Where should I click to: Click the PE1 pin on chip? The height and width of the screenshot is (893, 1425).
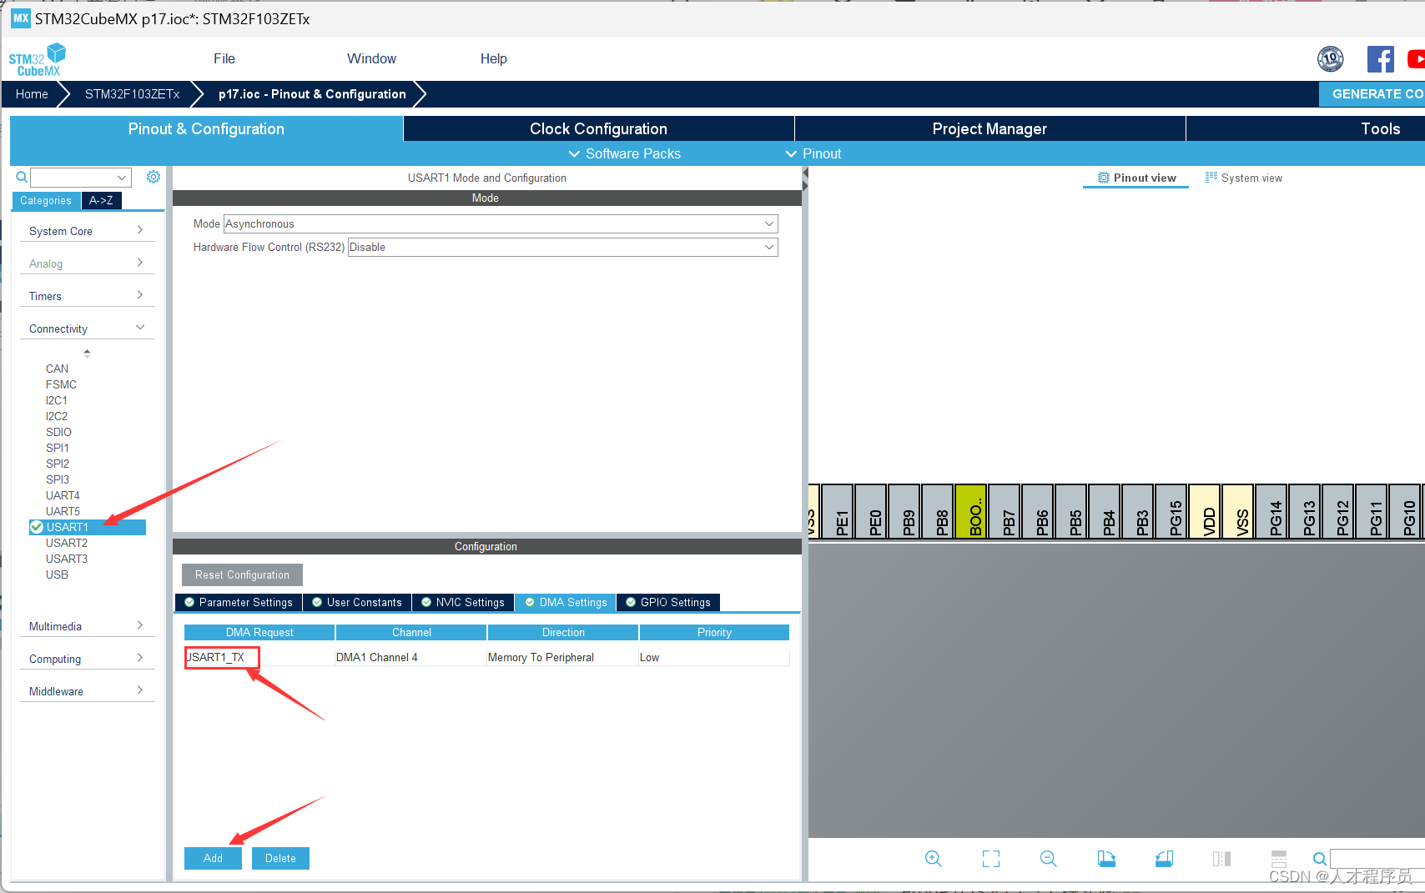tap(838, 511)
